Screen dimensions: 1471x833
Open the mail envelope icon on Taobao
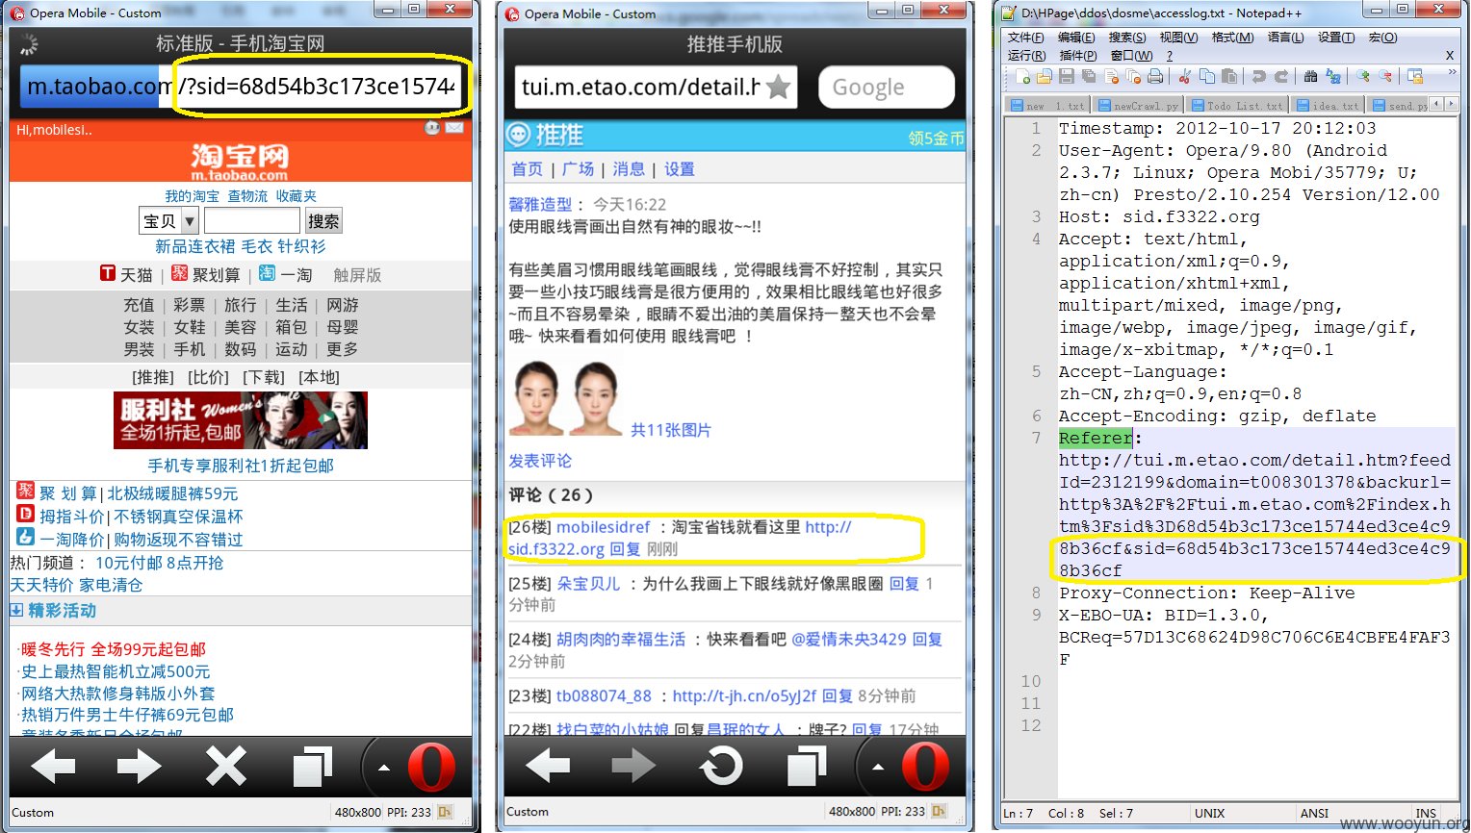tap(454, 128)
